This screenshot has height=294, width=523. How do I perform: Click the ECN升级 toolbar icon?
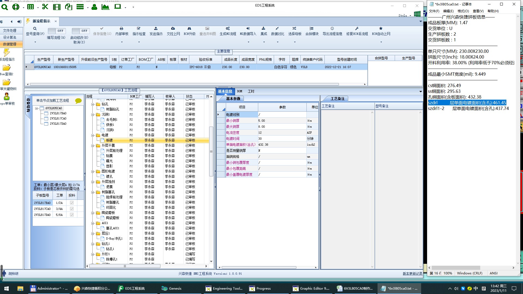click(189, 29)
